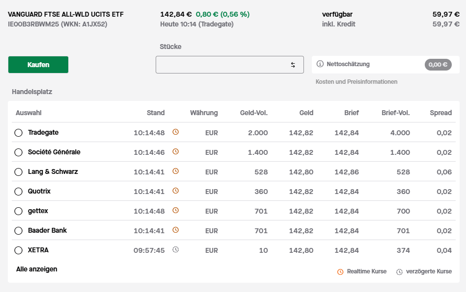Screen dimensions: 466x292
Task: Click the realtime clock icon in Tradegate row
Action: point(176,132)
